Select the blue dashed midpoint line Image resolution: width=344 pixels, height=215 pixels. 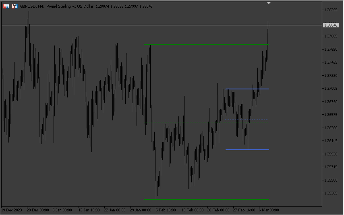pos(247,120)
